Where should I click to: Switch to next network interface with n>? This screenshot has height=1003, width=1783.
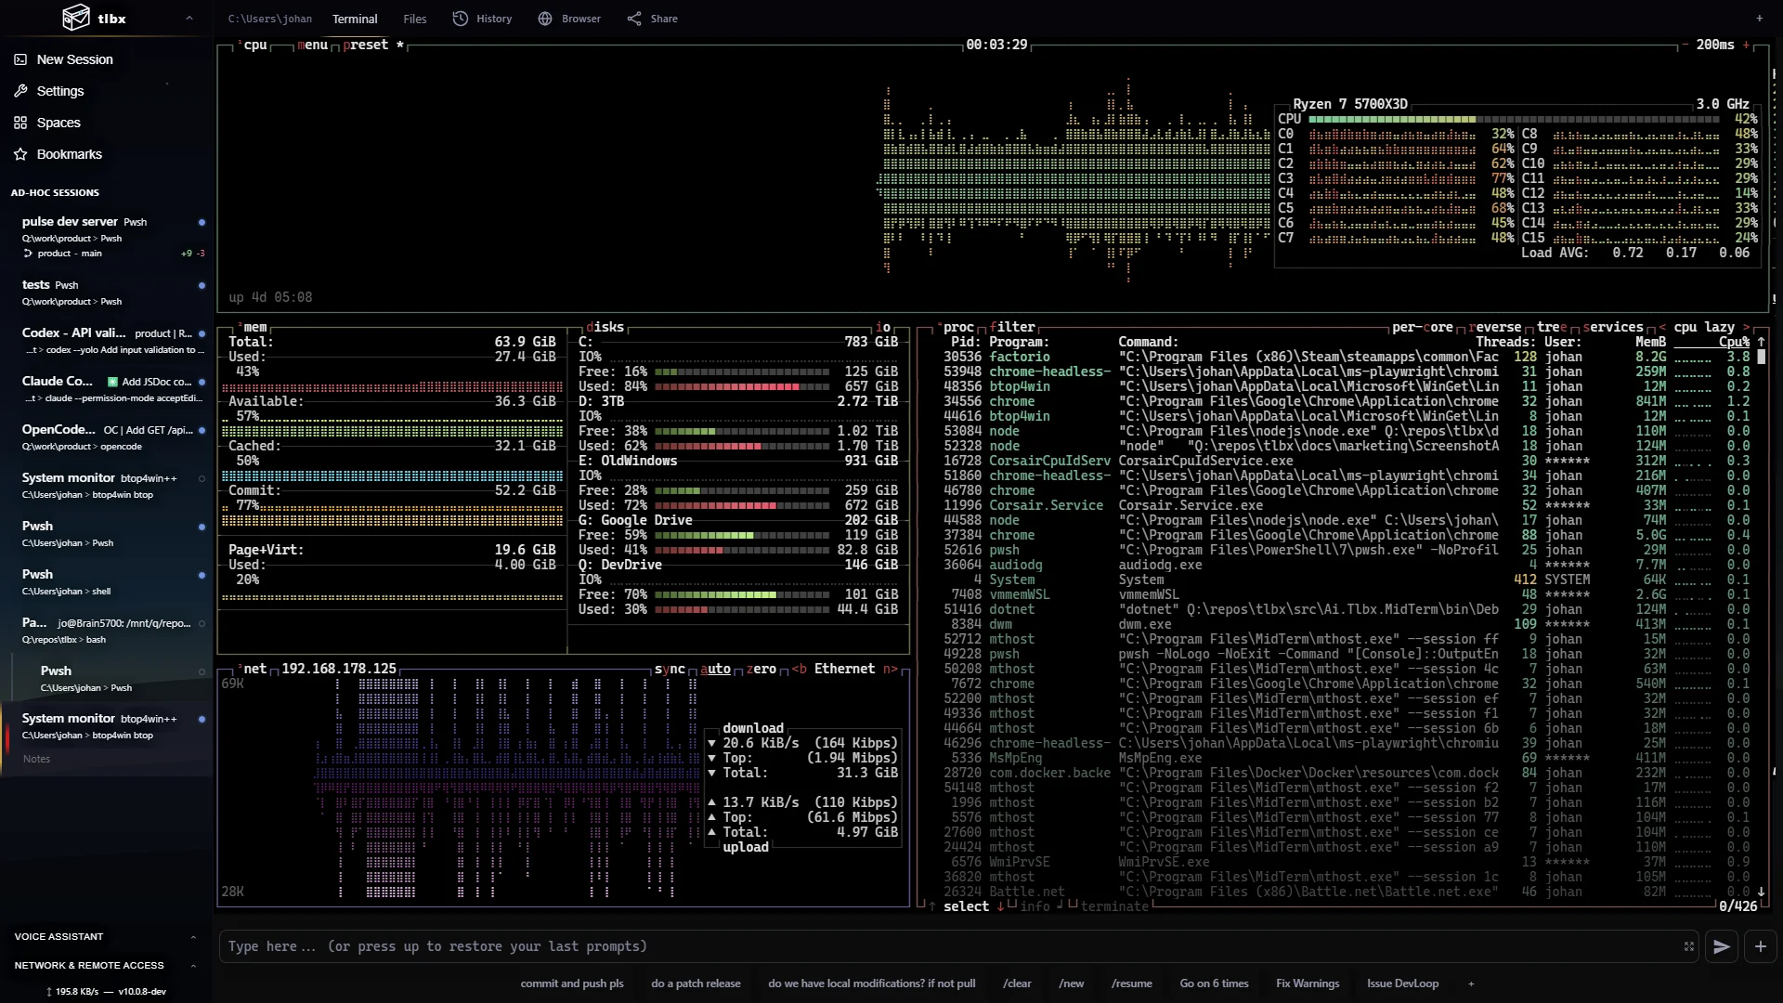click(891, 669)
